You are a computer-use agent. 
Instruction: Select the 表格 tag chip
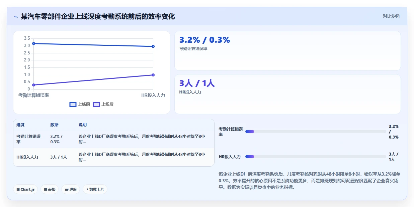coord(50,189)
